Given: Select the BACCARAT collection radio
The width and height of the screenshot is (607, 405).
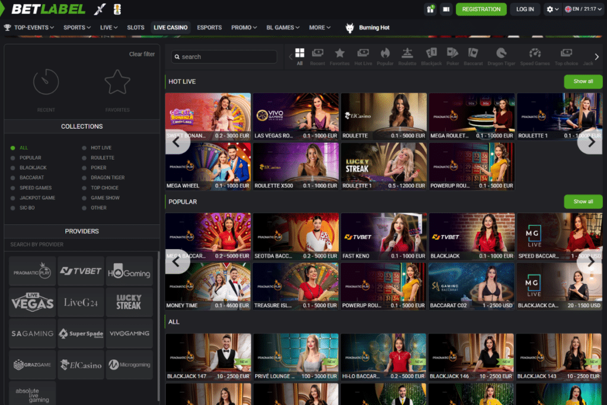Looking at the screenshot, I should pos(13,178).
